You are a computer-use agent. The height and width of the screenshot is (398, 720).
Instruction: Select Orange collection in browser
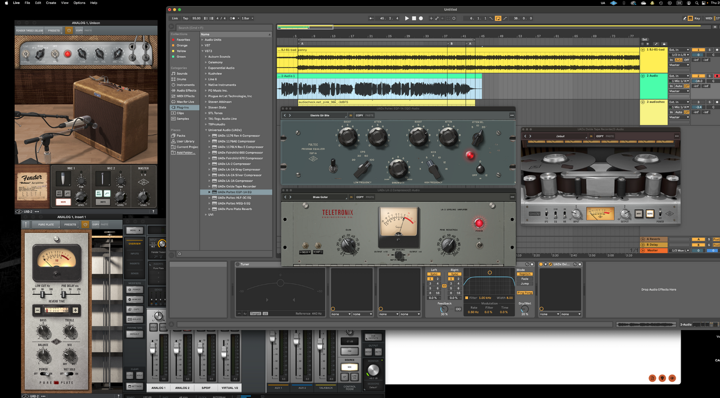click(x=182, y=46)
